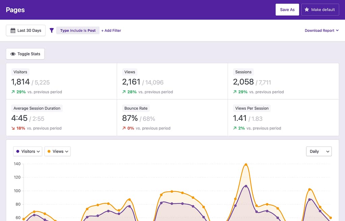
Task: Click the + Add Filter link
Action: pos(111,31)
